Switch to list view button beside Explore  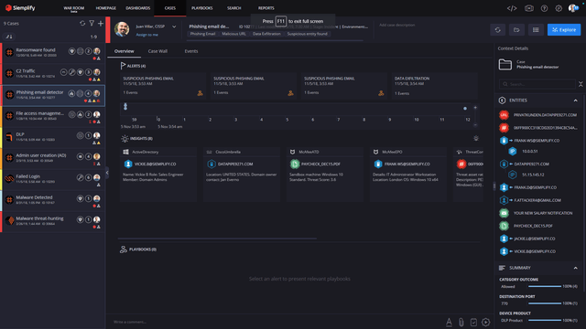click(536, 30)
